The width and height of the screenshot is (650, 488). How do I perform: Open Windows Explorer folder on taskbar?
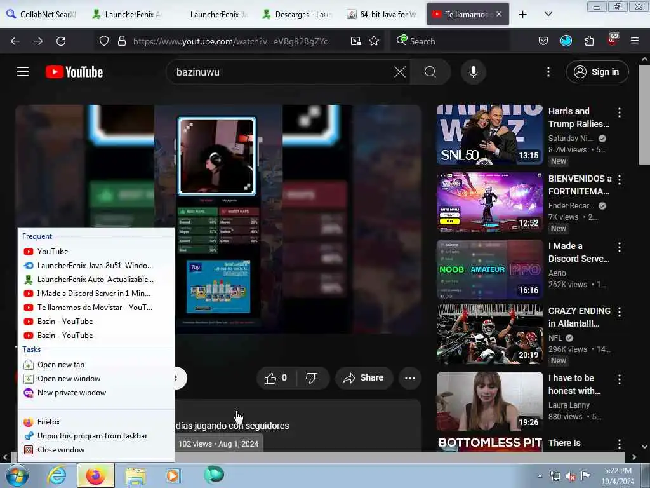tap(135, 475)
